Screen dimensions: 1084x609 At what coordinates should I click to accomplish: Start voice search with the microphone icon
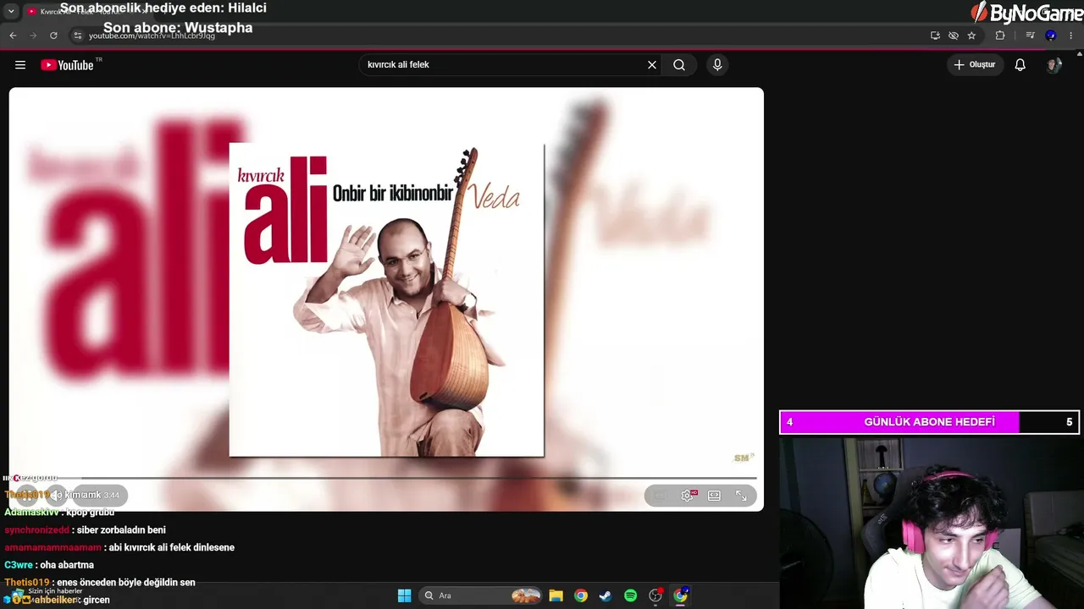[717, 65]
